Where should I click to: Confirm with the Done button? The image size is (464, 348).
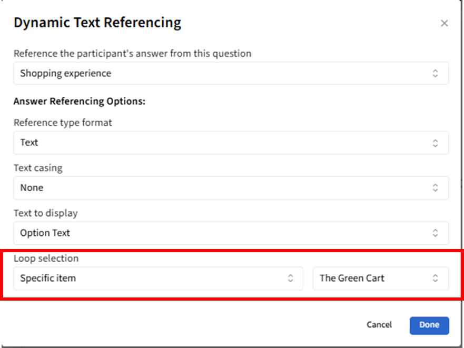pos(429,325)
